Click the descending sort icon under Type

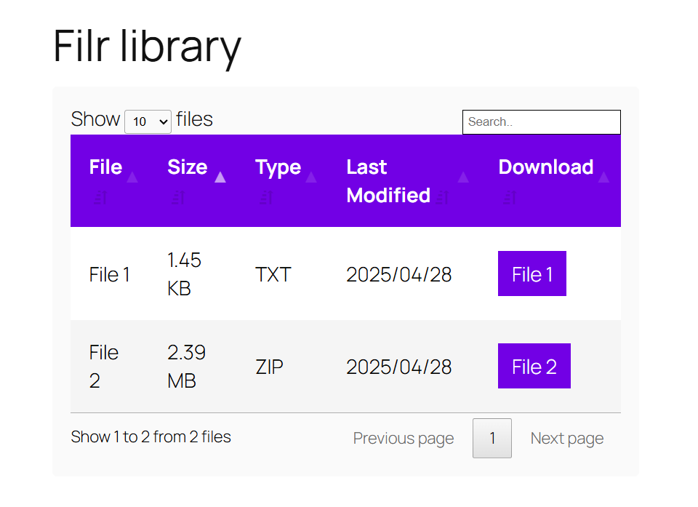tap(266, 197)
